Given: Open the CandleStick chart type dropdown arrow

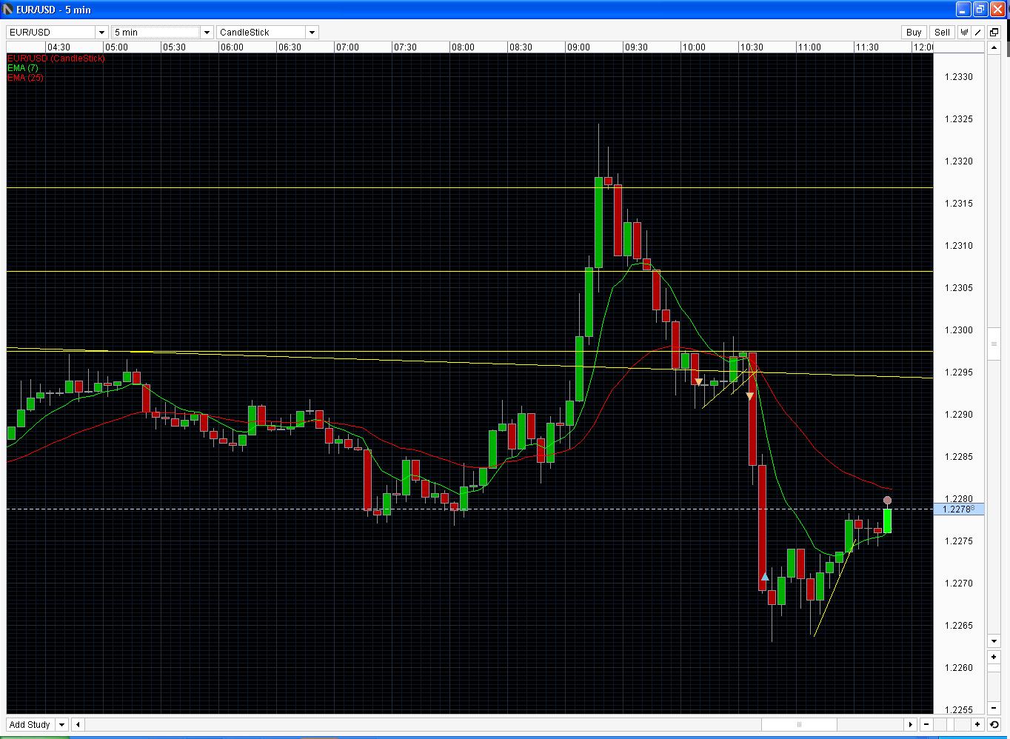Looking at the screenshot, I should tap(312, 33).
